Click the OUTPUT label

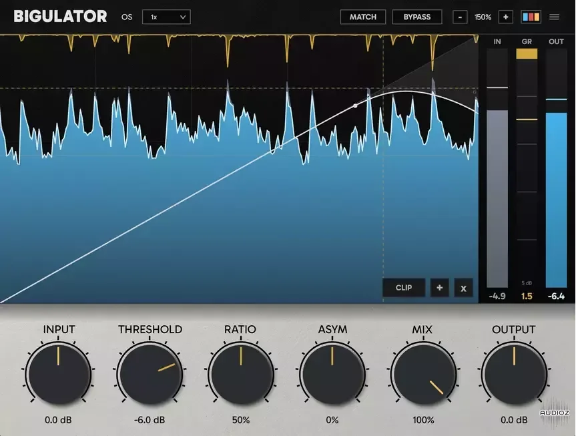click(x=513, y=329)
